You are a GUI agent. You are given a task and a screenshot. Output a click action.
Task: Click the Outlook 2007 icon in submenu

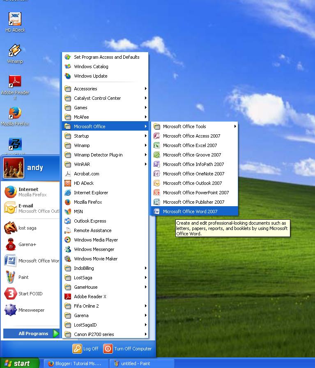tap(156, 183)
